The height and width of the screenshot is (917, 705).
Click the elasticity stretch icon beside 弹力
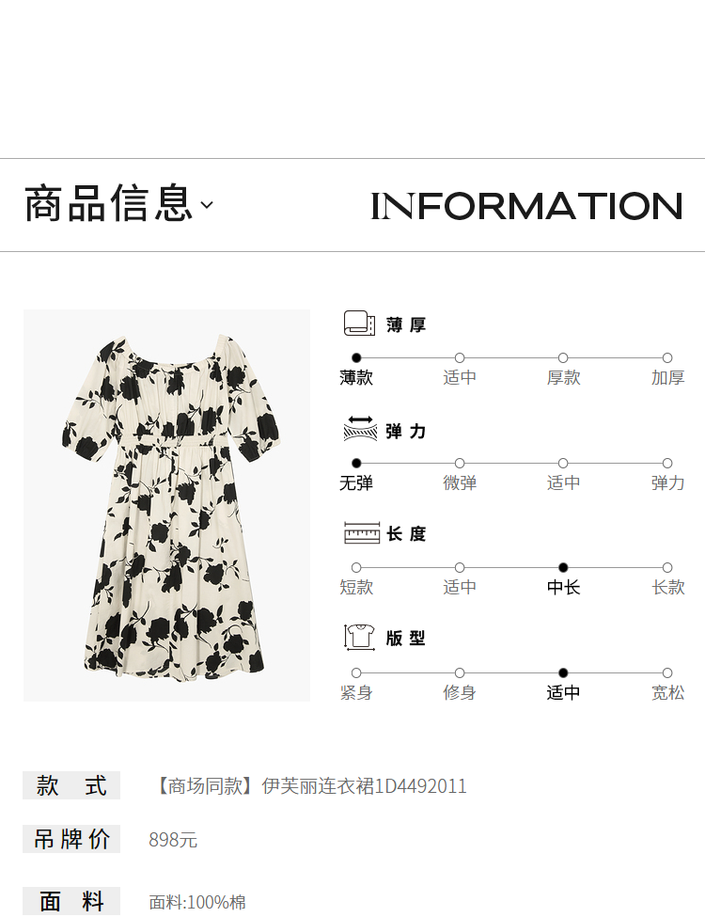(x=360, y=428)
